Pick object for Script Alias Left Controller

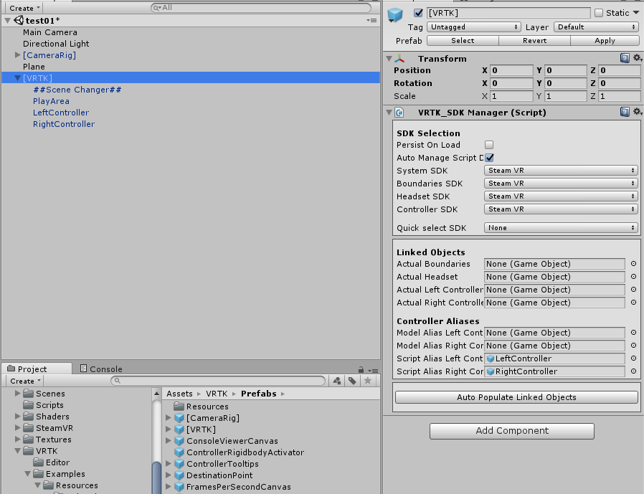633,358
